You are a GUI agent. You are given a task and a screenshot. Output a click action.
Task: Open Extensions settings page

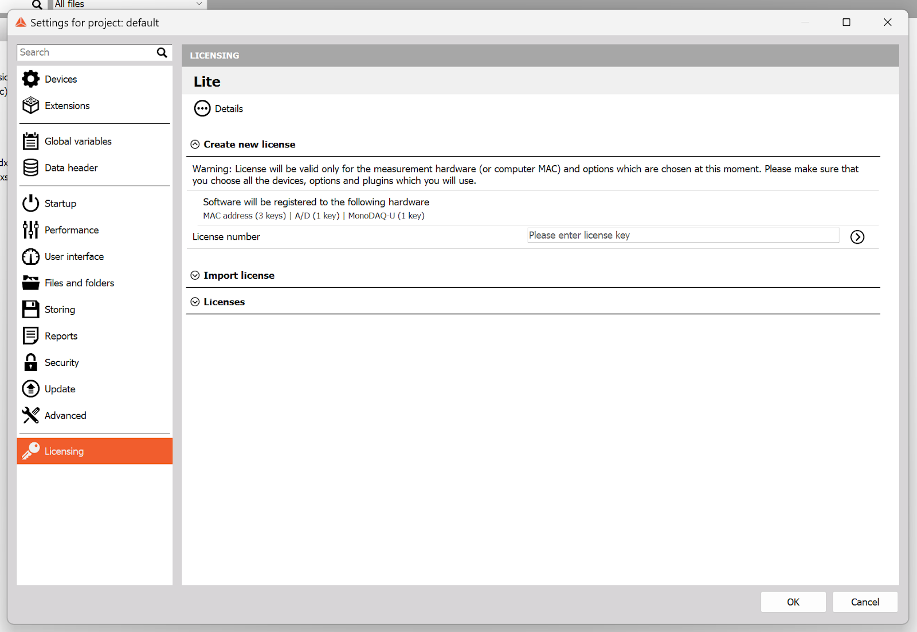click(x=95, y=106)
